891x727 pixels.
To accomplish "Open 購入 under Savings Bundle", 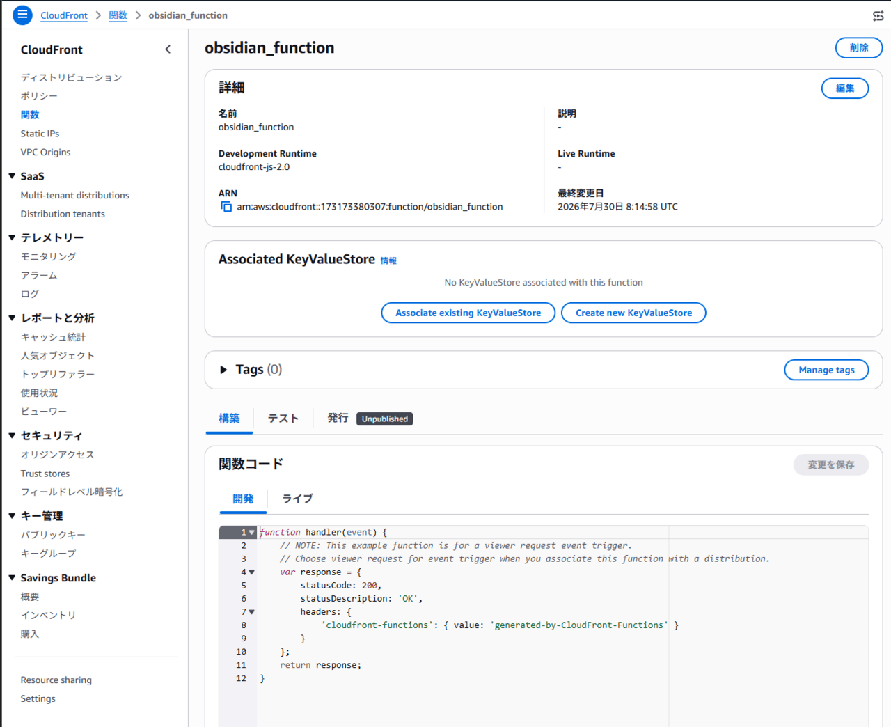I will tap(30, 634).
